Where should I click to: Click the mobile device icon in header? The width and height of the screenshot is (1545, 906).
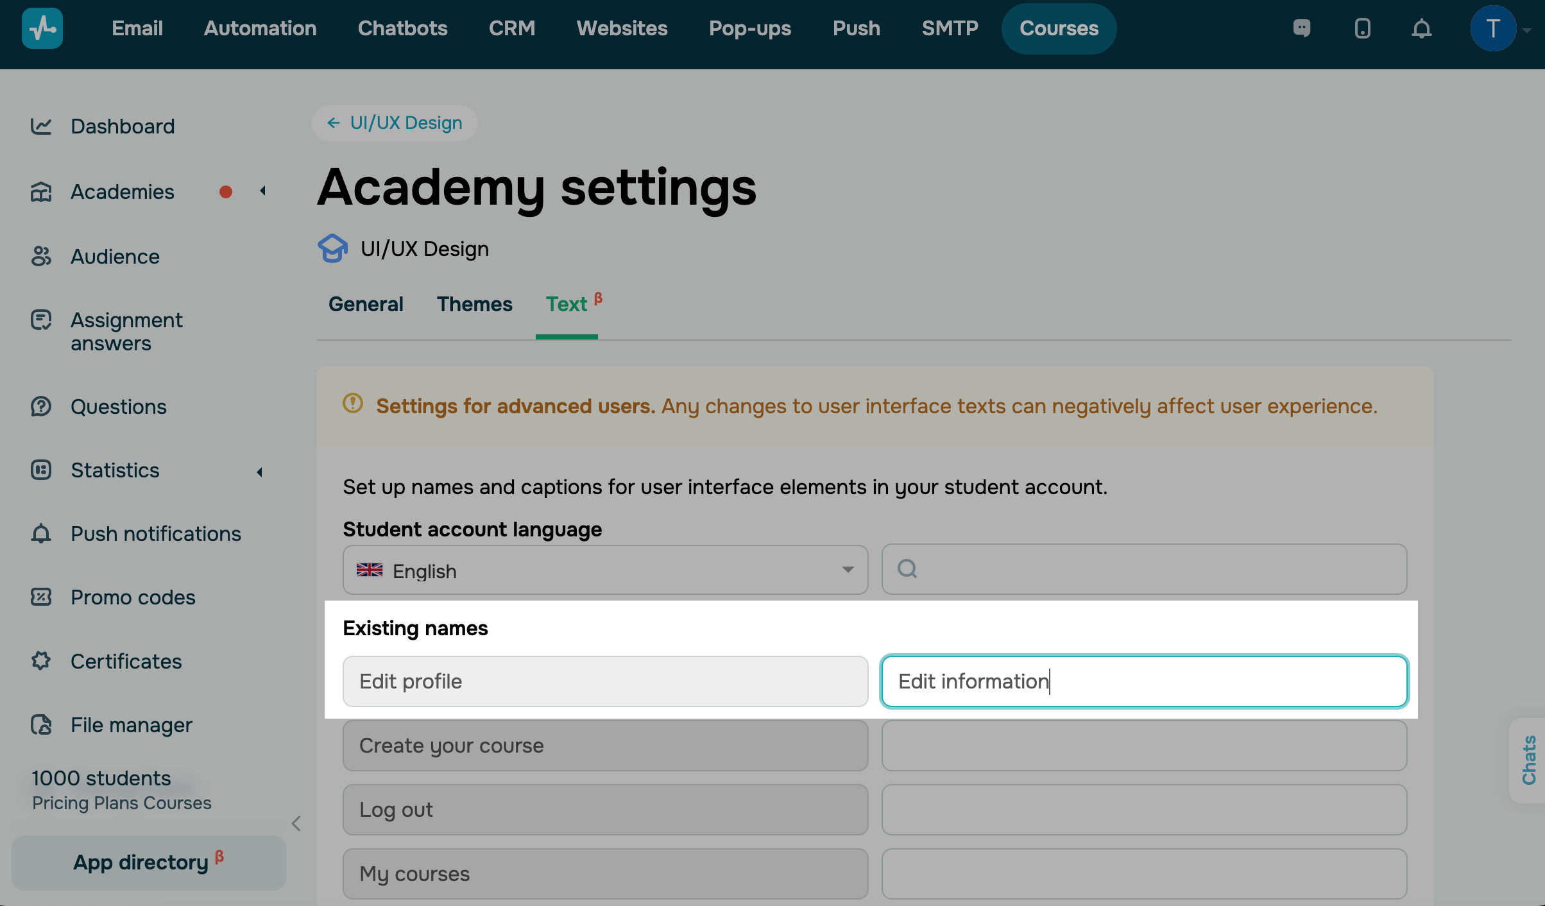tap(1362, 28)
